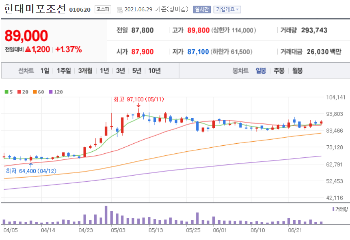Switch to the 월봉 monthly candle chart
This screenshot has height=240, width=350.
click(x=297, y=71)
